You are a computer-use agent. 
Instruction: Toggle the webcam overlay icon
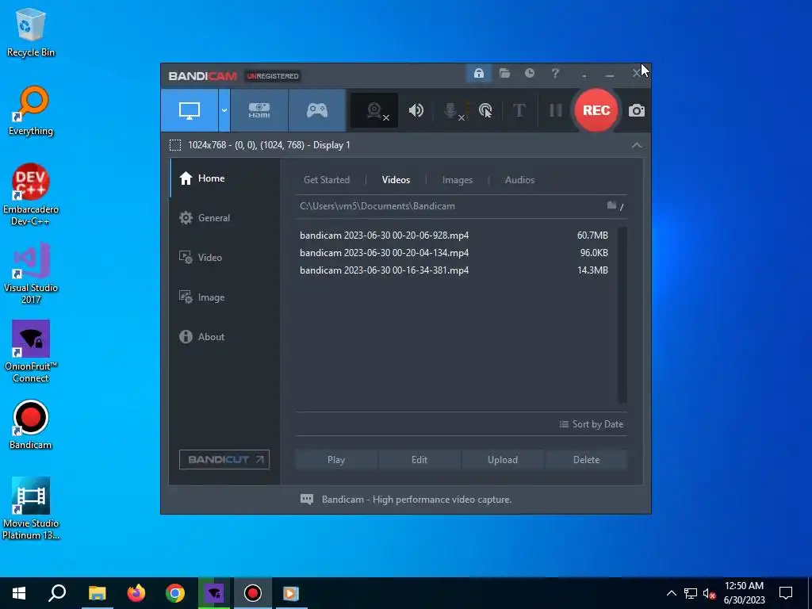tap(374, 110)
